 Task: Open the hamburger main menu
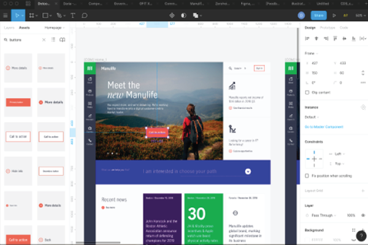[6, 15]
